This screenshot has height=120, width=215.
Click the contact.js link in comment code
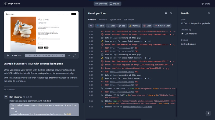41,114
